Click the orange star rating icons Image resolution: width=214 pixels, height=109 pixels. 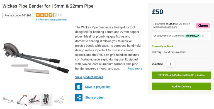pos(46,15)
